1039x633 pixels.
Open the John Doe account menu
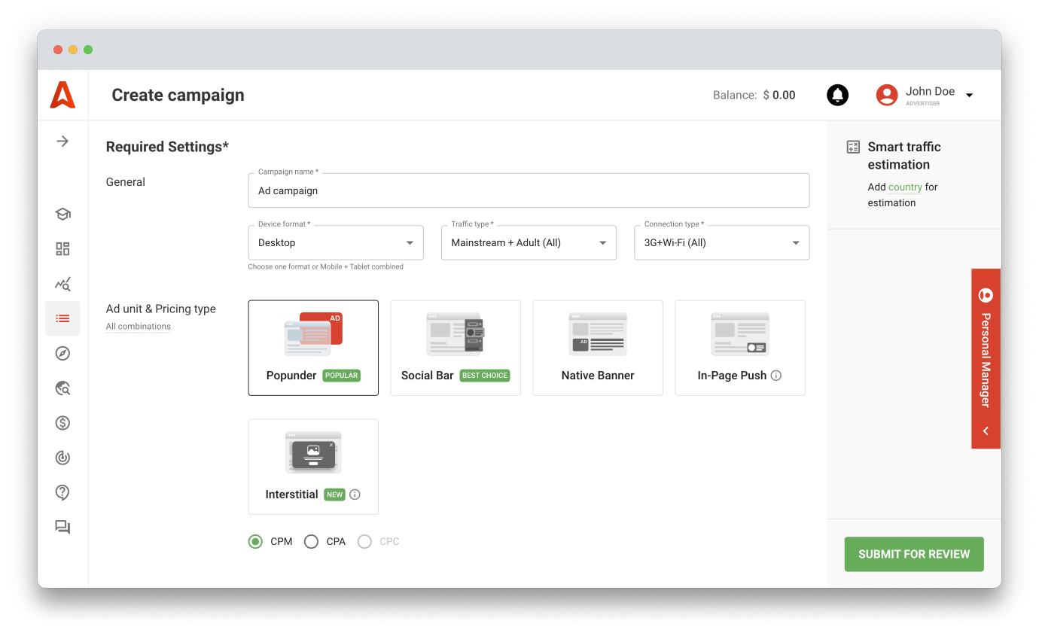pos(926,95)
